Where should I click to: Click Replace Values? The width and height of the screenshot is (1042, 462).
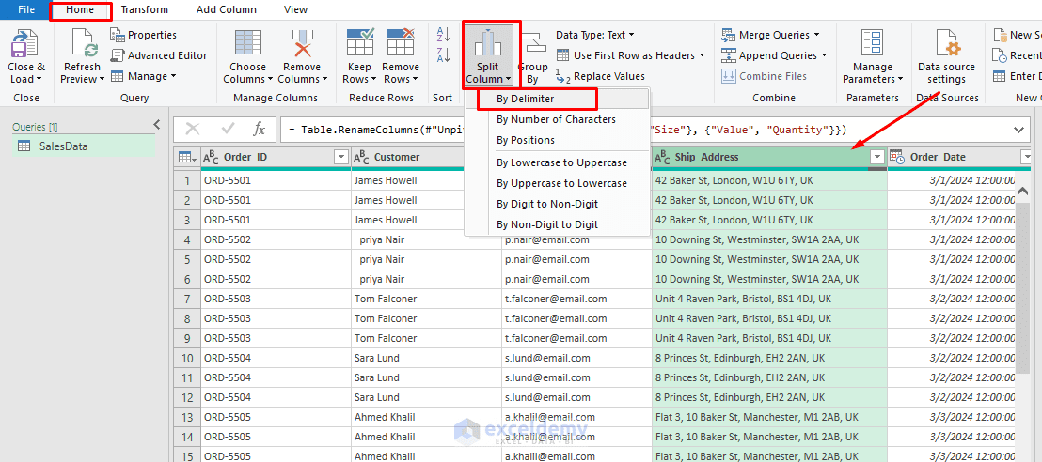600,76
